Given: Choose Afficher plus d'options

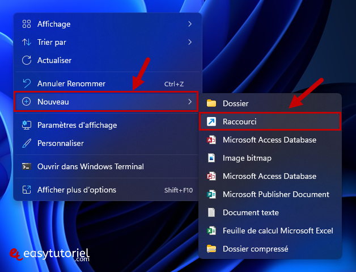Looking at the screenshot, I should pyautogui.click(x=108, y=190).
